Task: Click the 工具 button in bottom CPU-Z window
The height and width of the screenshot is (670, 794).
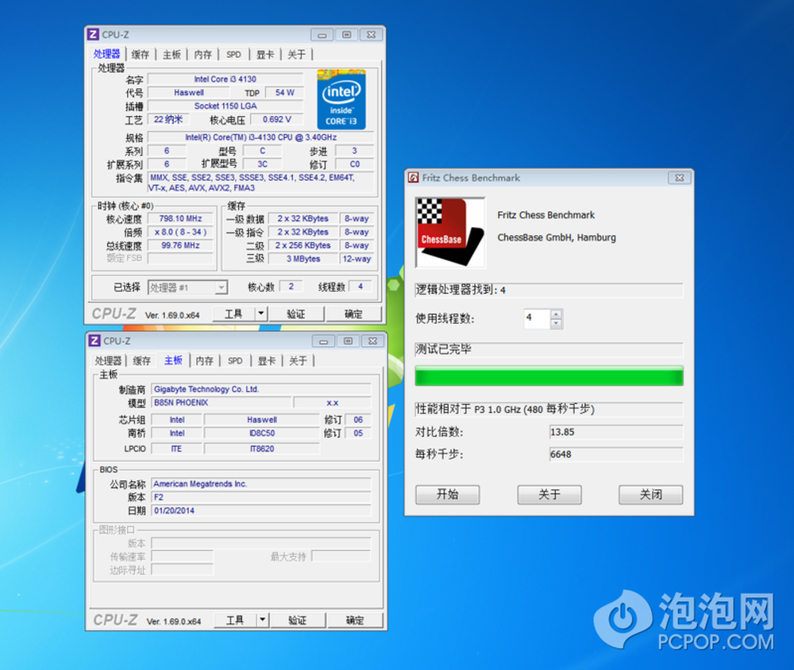Action: click(235, 620)
